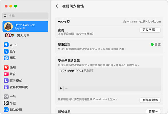Select the 輔助使用 sidebar label

pos(16,110)
